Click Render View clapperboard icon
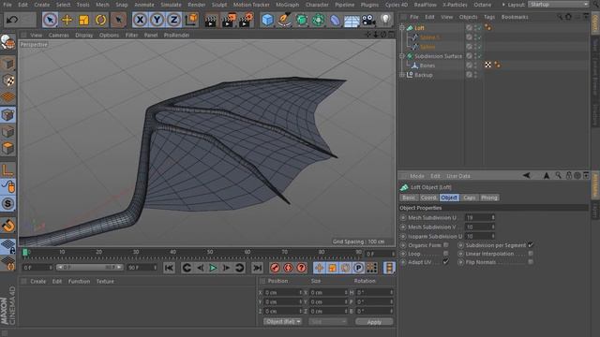This screenshot has width=600, height=337. pyautogui.click(x=210, y=21)
